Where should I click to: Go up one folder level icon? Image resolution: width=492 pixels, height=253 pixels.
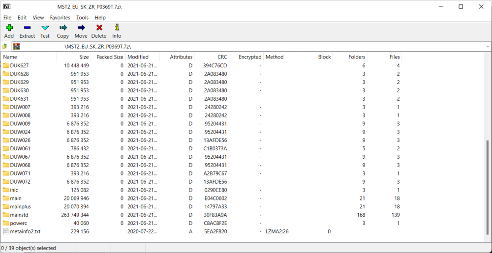[5, 46]
